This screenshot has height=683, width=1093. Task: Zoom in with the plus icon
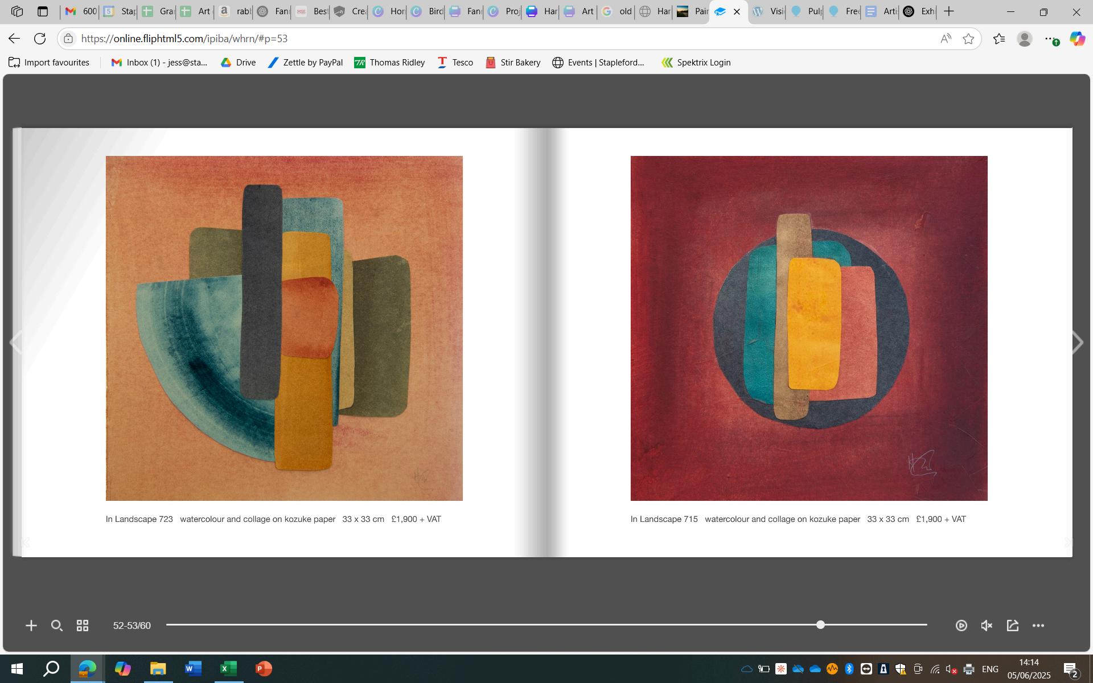pyautogui.click(x=31, y=626)
